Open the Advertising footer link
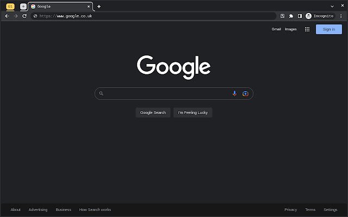This screenshot has height=217, width=348. click(x=38, y=209)
